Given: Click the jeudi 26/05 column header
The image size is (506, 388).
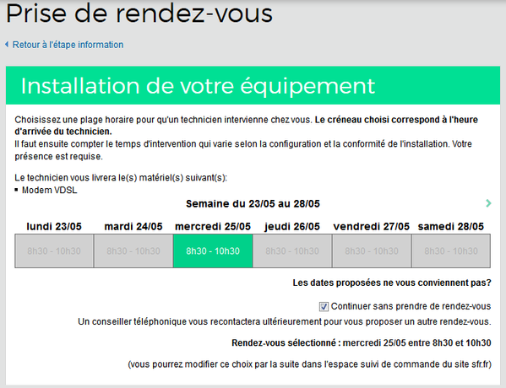Looking at the screenshot, I should coord(292,227).
